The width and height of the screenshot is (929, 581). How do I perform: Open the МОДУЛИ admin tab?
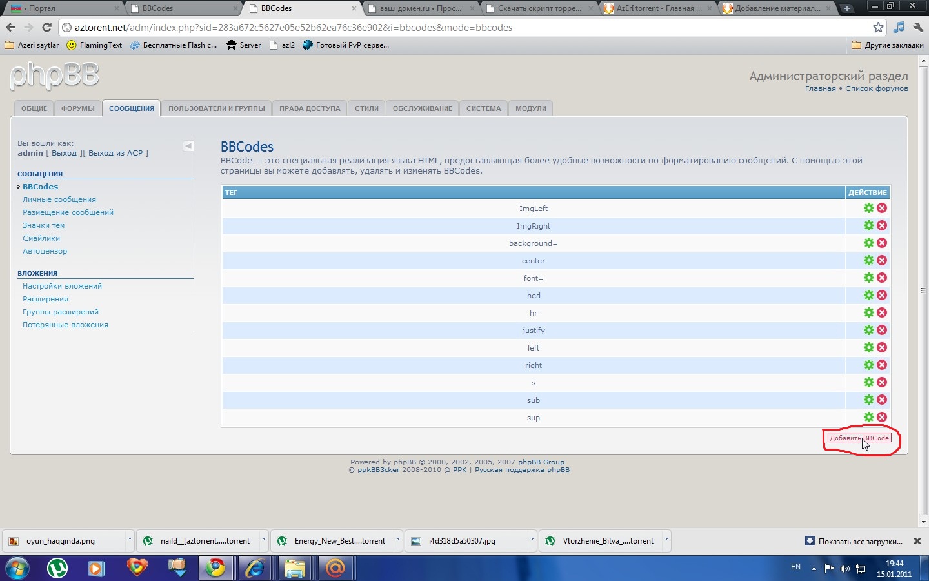tap(531, 108)
